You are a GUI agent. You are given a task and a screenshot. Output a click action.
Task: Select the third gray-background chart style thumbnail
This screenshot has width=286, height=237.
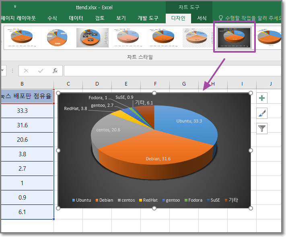pyautogui.click(x=93, y=38)
